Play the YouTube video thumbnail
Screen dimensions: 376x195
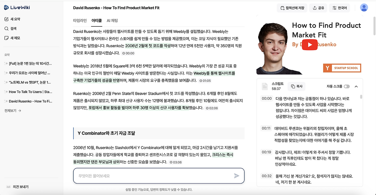tap(310, 45)
